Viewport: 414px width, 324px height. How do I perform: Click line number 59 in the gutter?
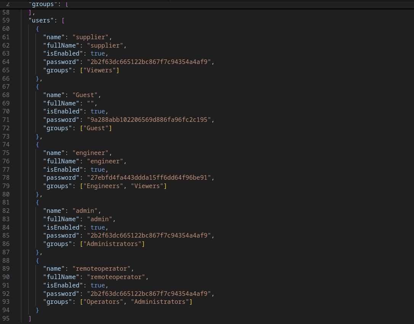pos(6,21)
